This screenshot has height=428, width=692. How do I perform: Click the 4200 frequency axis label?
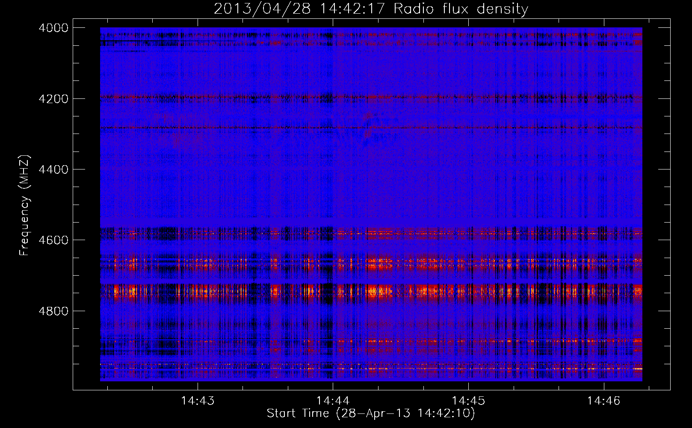click(x=53, y=98)
